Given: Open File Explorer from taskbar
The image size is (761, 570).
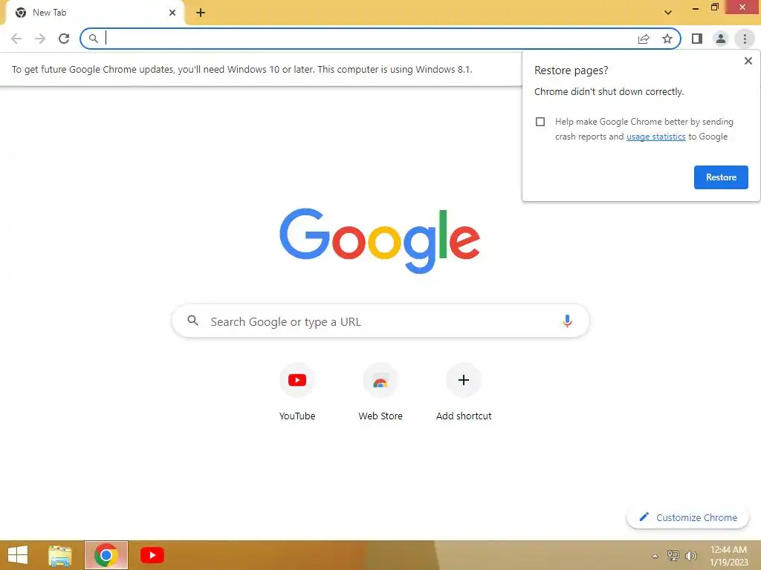Looking at the screenshot, I should pos(60,555).
